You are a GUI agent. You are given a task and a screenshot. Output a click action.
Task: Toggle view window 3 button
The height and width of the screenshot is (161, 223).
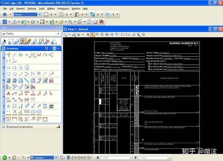point(74,157)
